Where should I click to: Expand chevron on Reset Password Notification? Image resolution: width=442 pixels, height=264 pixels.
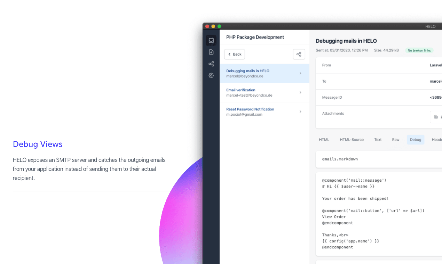pyautogui.click(x=300, y=112)
